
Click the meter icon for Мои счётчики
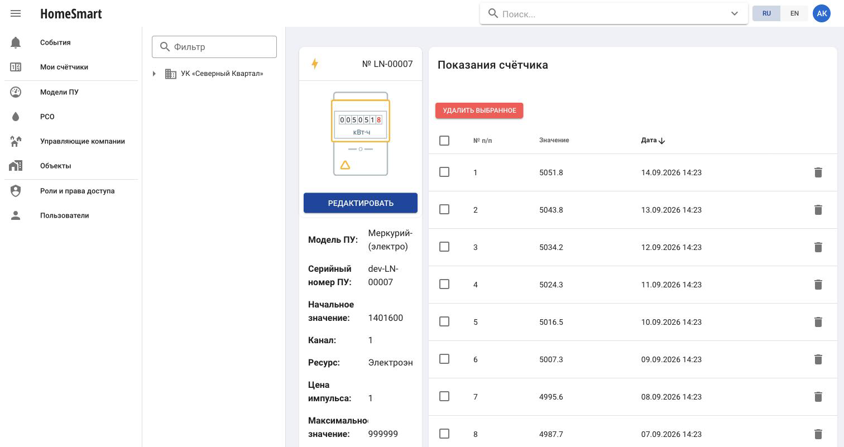[16, 67]
